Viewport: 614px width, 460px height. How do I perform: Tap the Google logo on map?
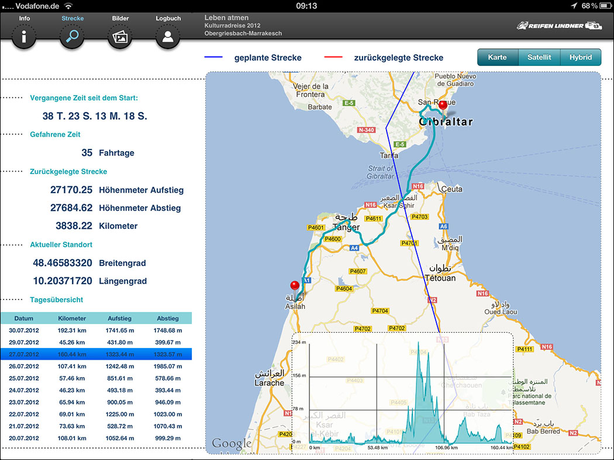232,444
